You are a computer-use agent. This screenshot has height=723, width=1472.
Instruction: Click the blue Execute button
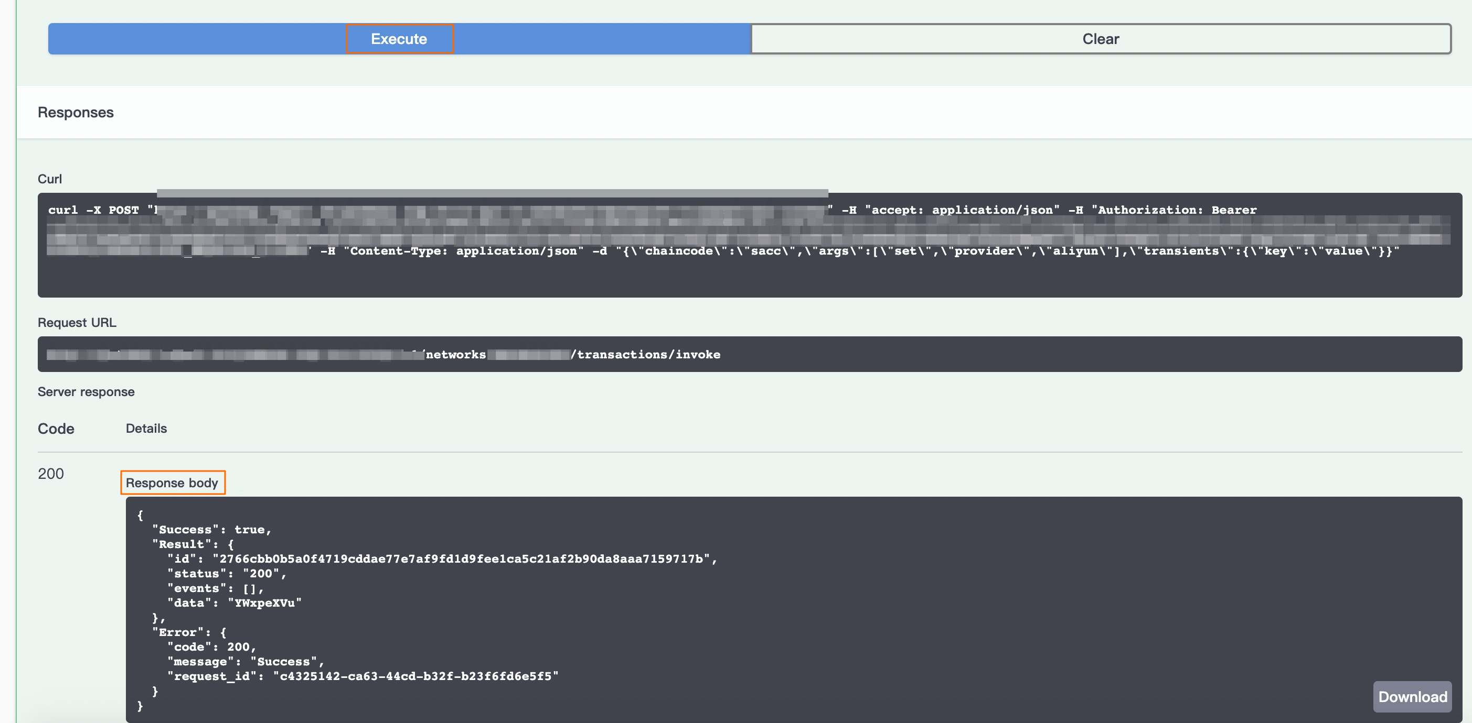399,39
